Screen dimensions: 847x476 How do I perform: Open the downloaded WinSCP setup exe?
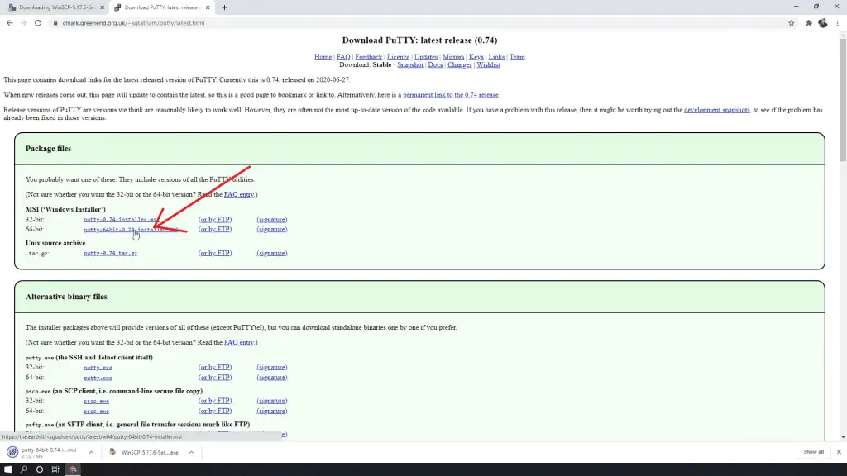pyautogui.click(x=145, y=452)
